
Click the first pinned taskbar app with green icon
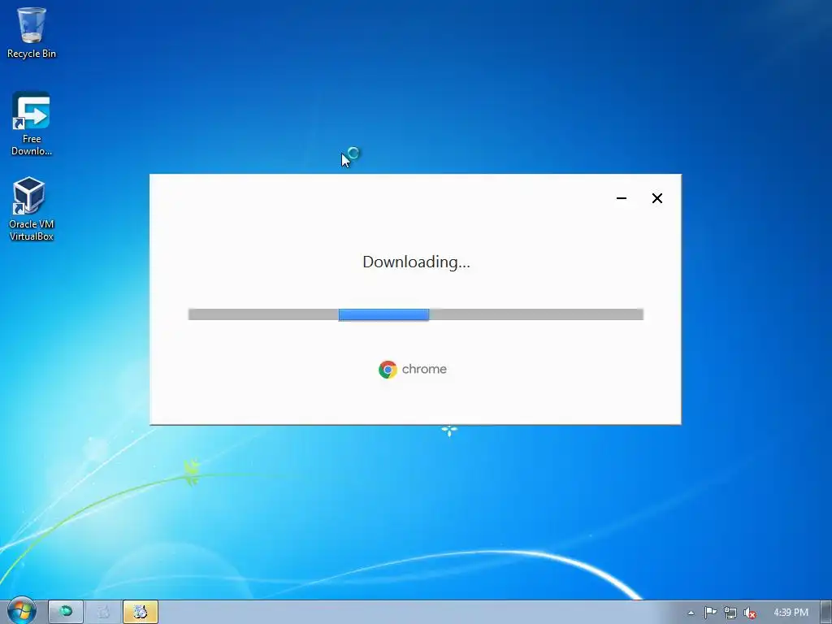click(66, 612)
